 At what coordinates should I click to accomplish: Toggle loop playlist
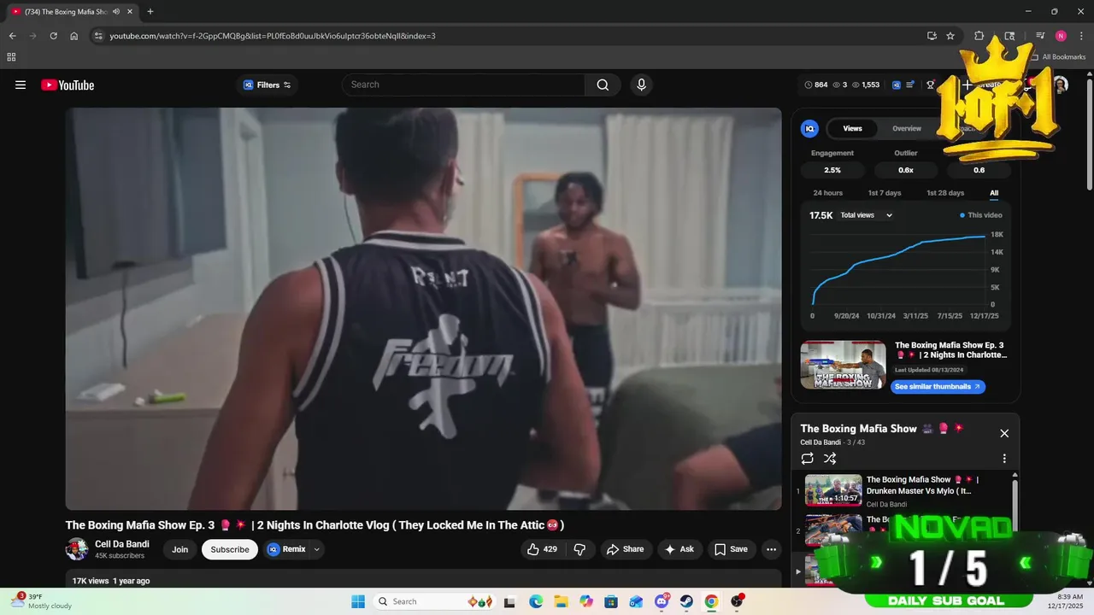(x=808, y=459)
